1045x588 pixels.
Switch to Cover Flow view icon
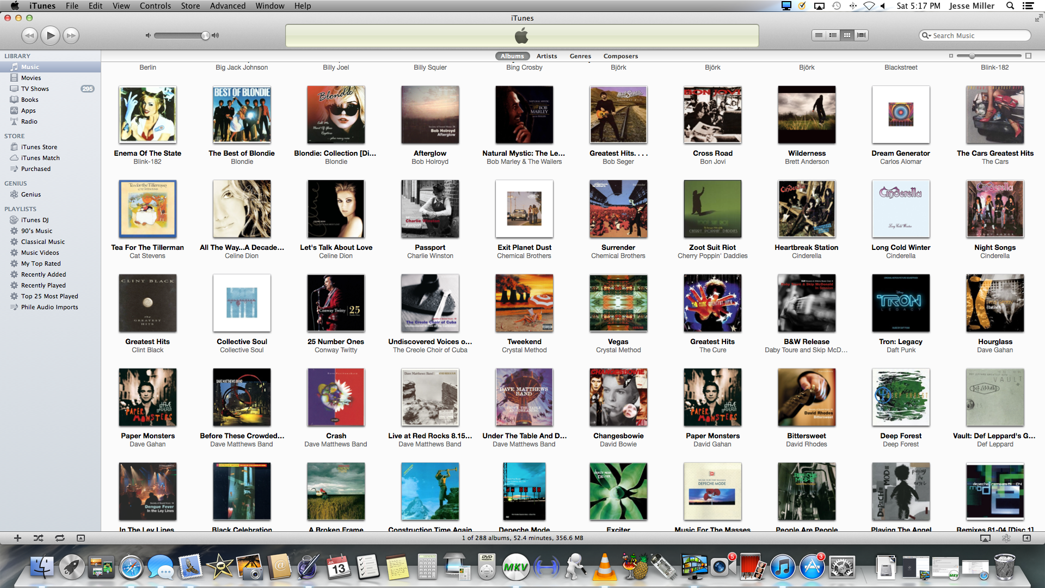click(861, 35)
